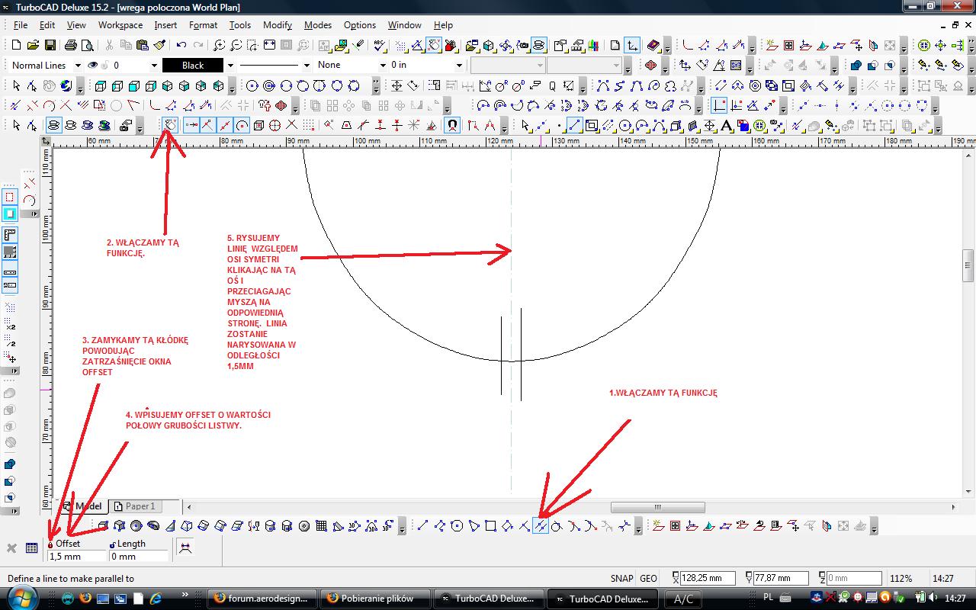Toggle the Offset lock padlock
976x610 pixels.
click(x=51, y=545)
